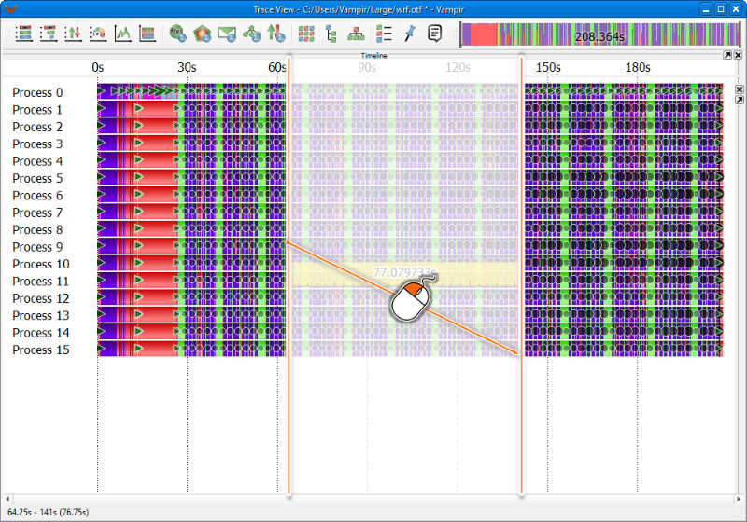Open the Communication Matrix grid icon
747x522 pixels.
306,34
